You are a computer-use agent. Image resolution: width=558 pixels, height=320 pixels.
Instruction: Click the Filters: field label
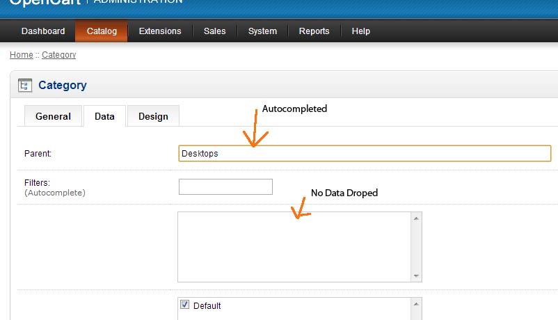coord(37,182)
